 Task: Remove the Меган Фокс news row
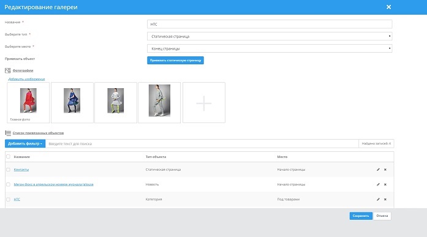coord(385,184)
